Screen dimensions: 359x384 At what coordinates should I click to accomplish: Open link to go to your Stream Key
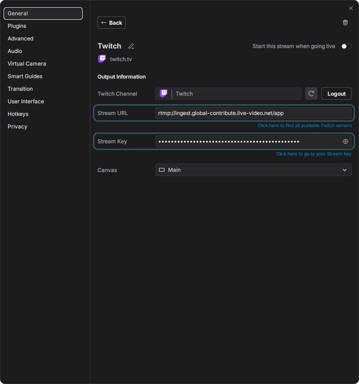click(314, 154)
